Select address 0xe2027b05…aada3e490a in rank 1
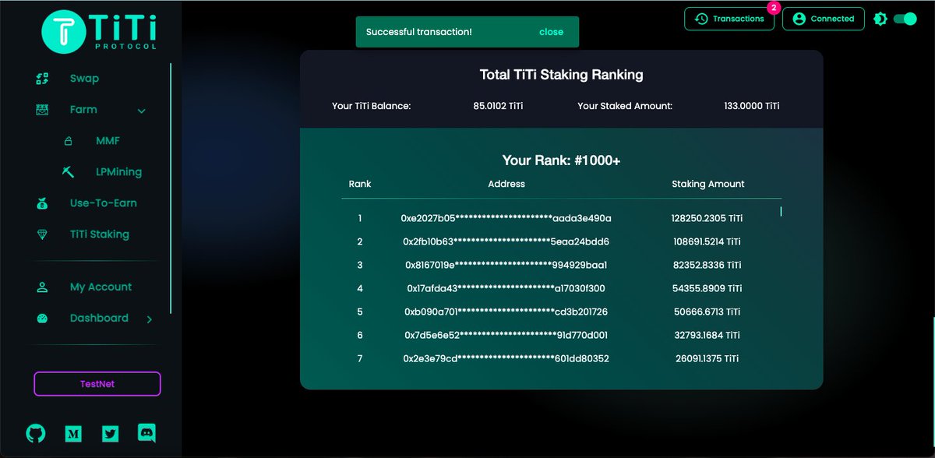 pyautogui.click(x=506, y=218)
